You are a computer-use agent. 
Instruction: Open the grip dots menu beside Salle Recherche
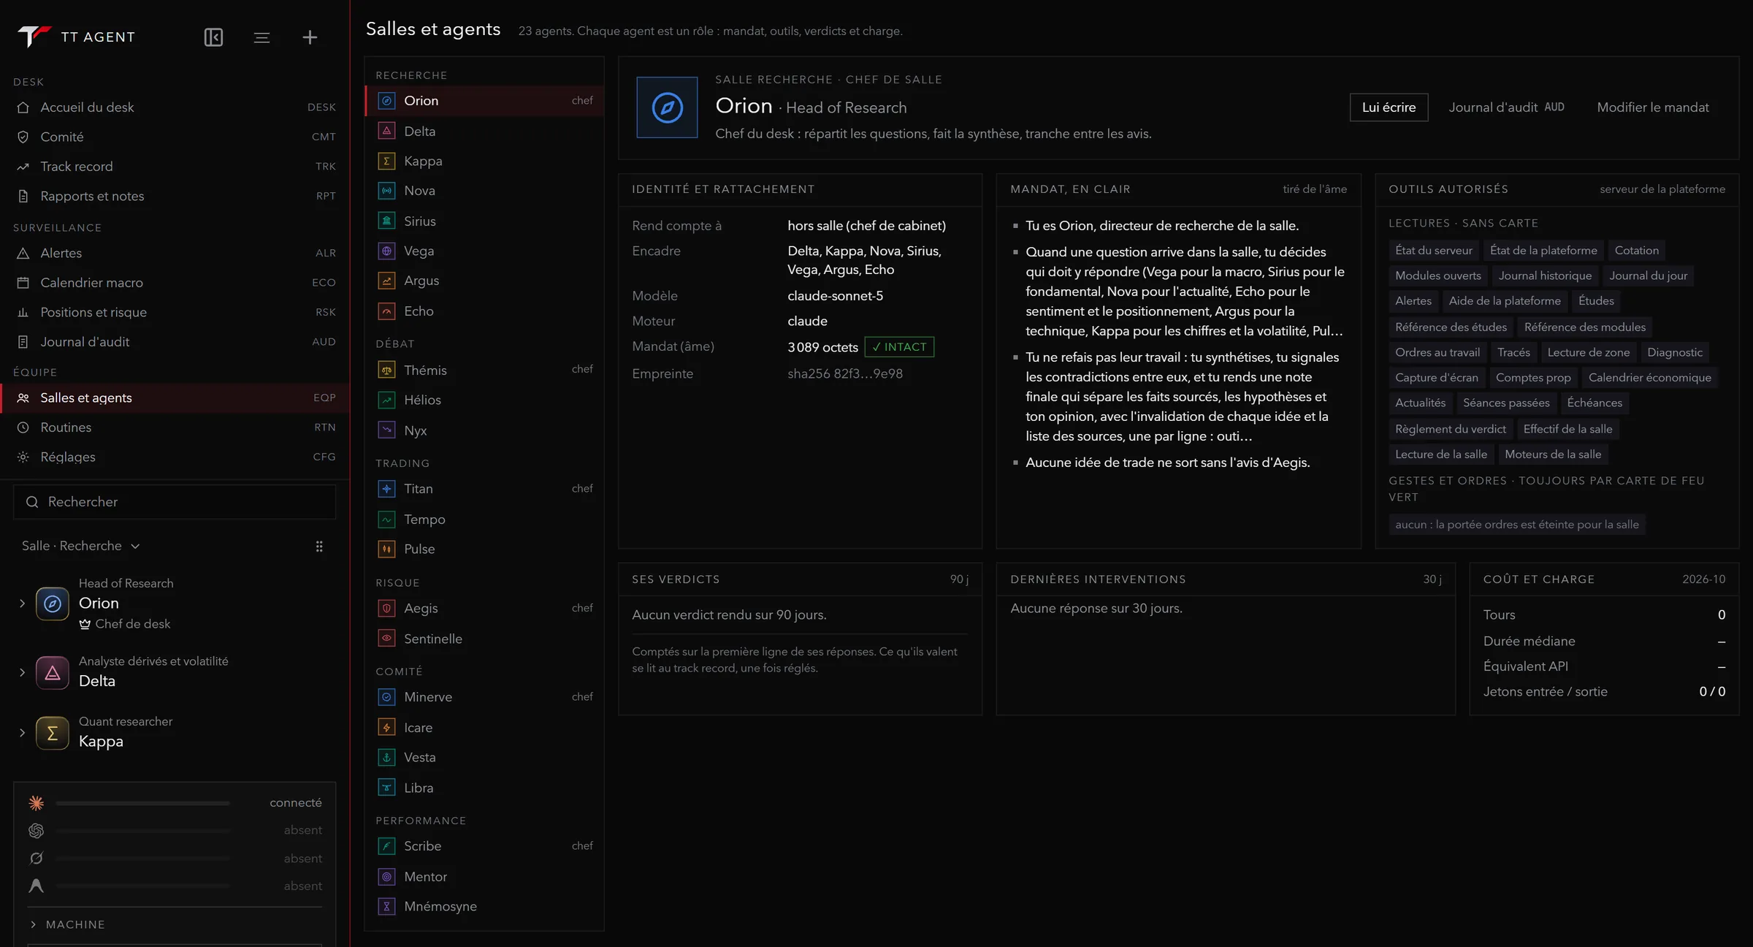pos(319,547)
